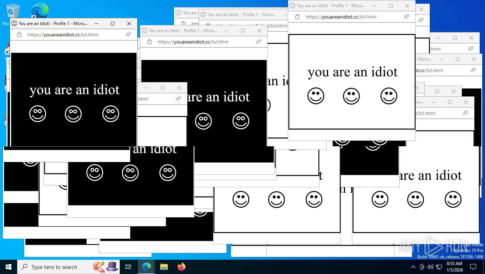The height and width of the screenshot is (274, 485).
Task: Close the small '.html' window
Action: point(179,88)
